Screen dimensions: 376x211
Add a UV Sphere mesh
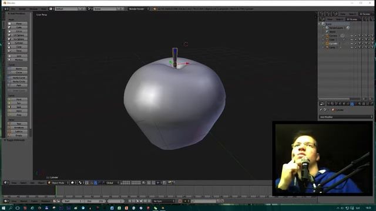coord(18,35)
